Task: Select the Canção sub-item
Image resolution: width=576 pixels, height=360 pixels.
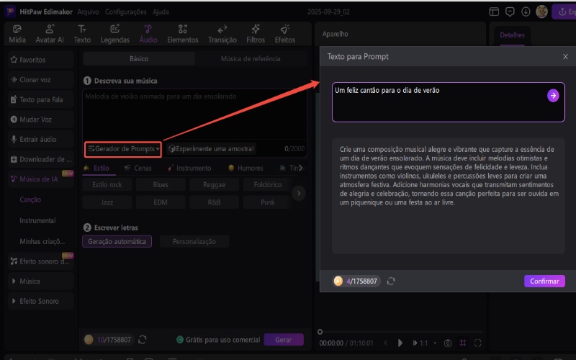Action: (x=30, y=199)
